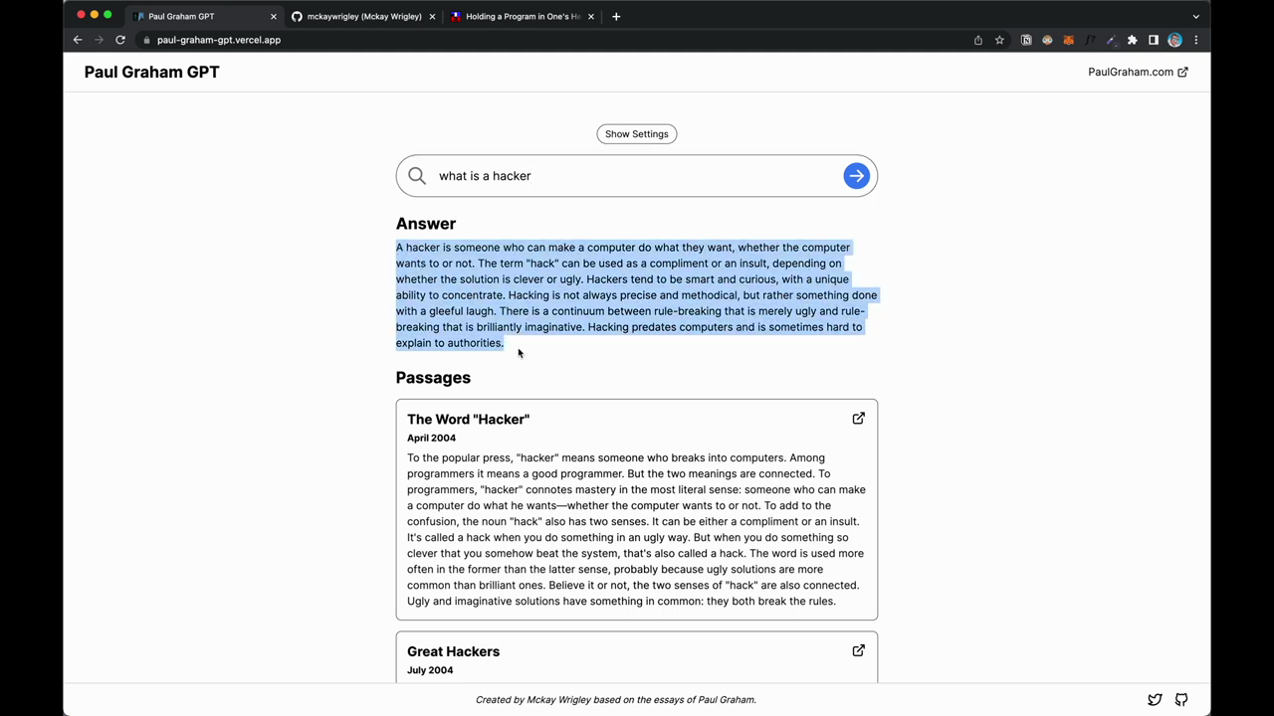Click the highlighted answer paragraph
The height and width of the screenshot is (716, 1274).
click(637, 295)
